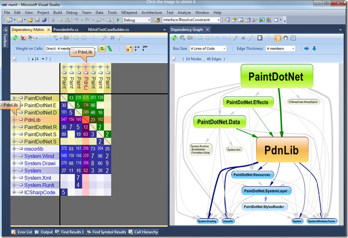The height and width of the screenshot is (238, 348).
Task: Refresh the Dependency Graph with green arrows
Action: (175, 38)
